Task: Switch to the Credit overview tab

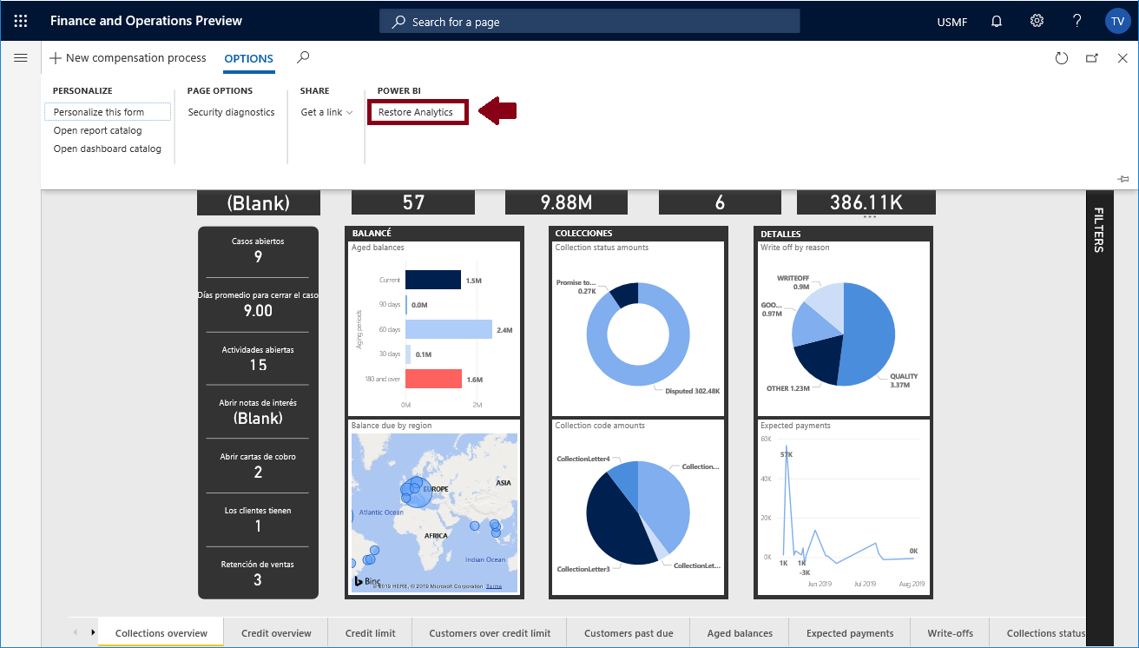Action: tap(276, 632)
